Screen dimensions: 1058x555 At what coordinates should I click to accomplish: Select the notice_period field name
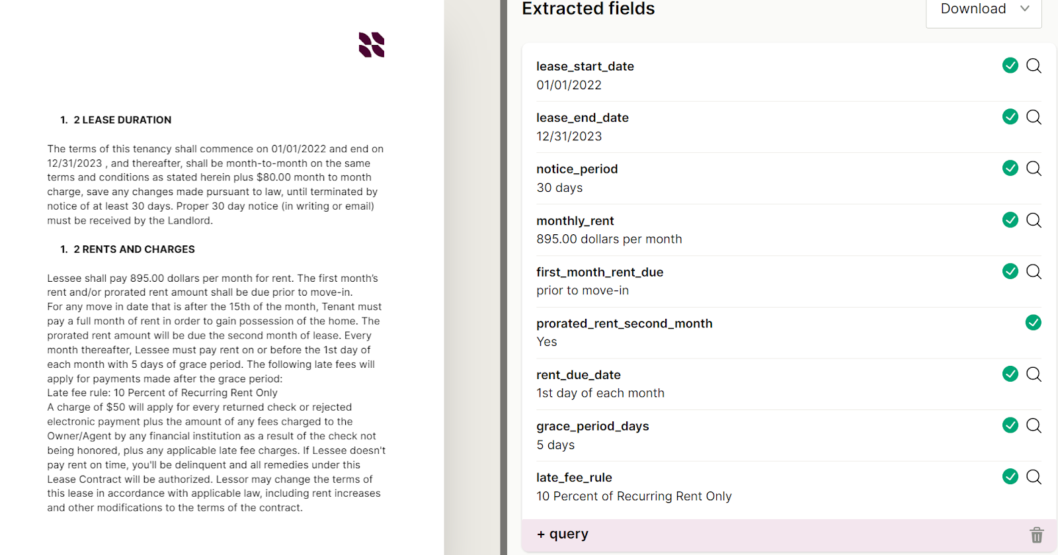[577, 169]
